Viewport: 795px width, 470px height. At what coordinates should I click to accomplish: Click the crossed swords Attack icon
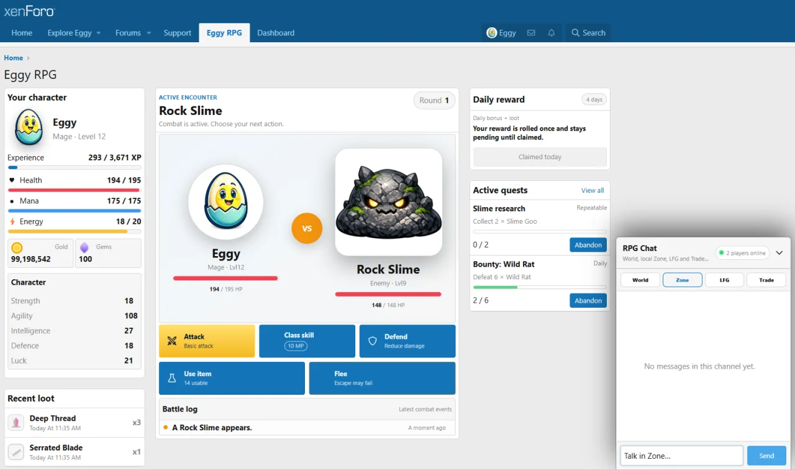[x=172, y=341]
